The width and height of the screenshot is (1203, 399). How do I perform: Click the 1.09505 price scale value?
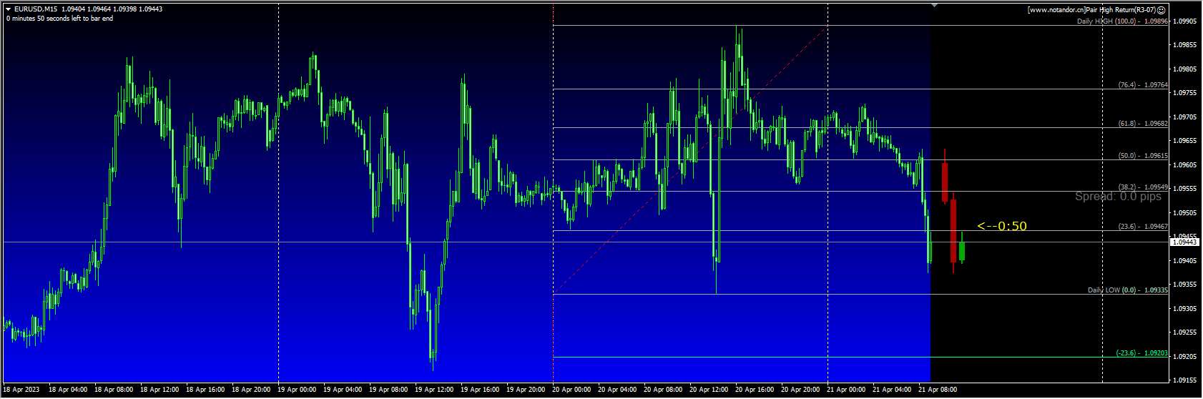1185,213
